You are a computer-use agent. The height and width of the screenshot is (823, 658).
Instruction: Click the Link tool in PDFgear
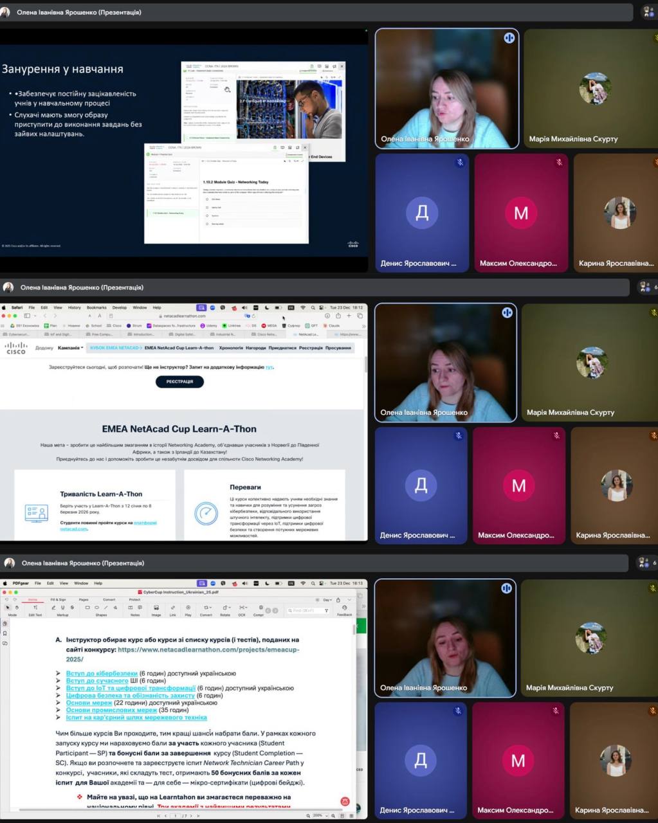(x=172, y=610)
